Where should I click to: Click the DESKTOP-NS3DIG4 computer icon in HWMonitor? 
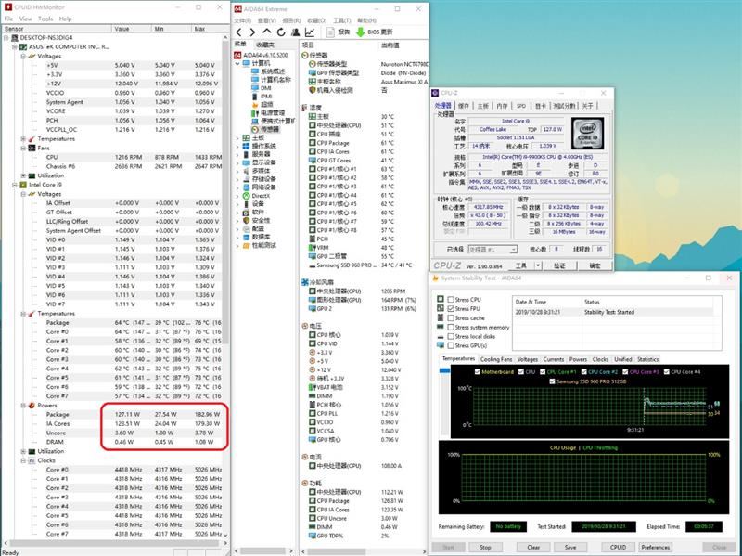pyautogui.click(x=15, y=37)
